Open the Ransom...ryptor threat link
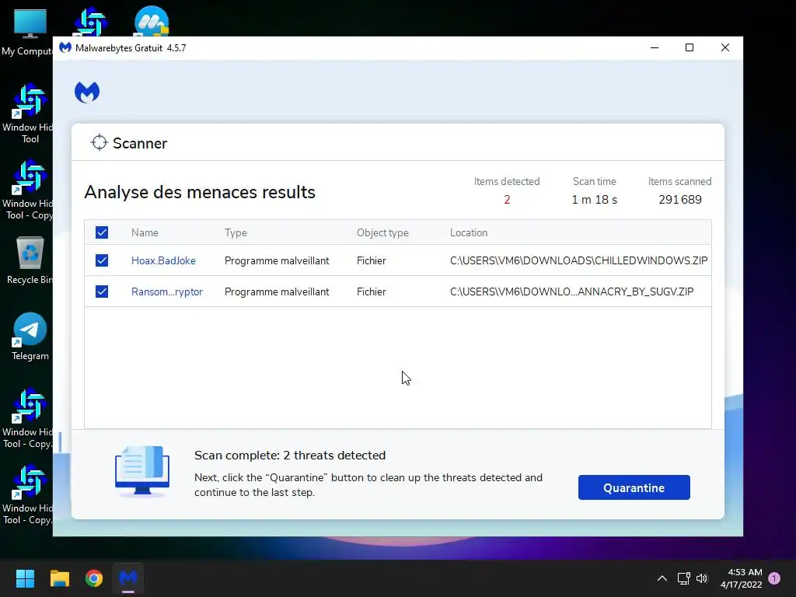796x597 pixels. (167, 292)
